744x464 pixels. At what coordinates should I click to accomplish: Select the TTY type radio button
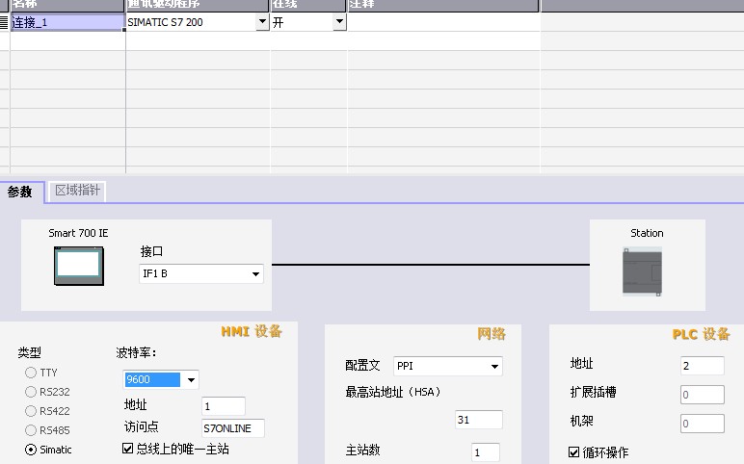click(31, 373)
